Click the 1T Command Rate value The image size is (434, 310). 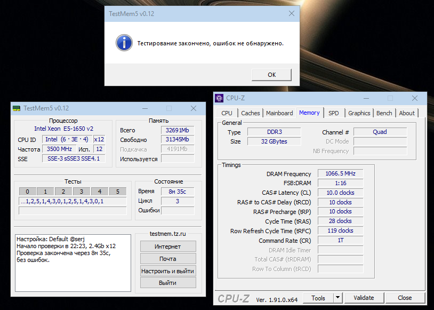(341, 240)
